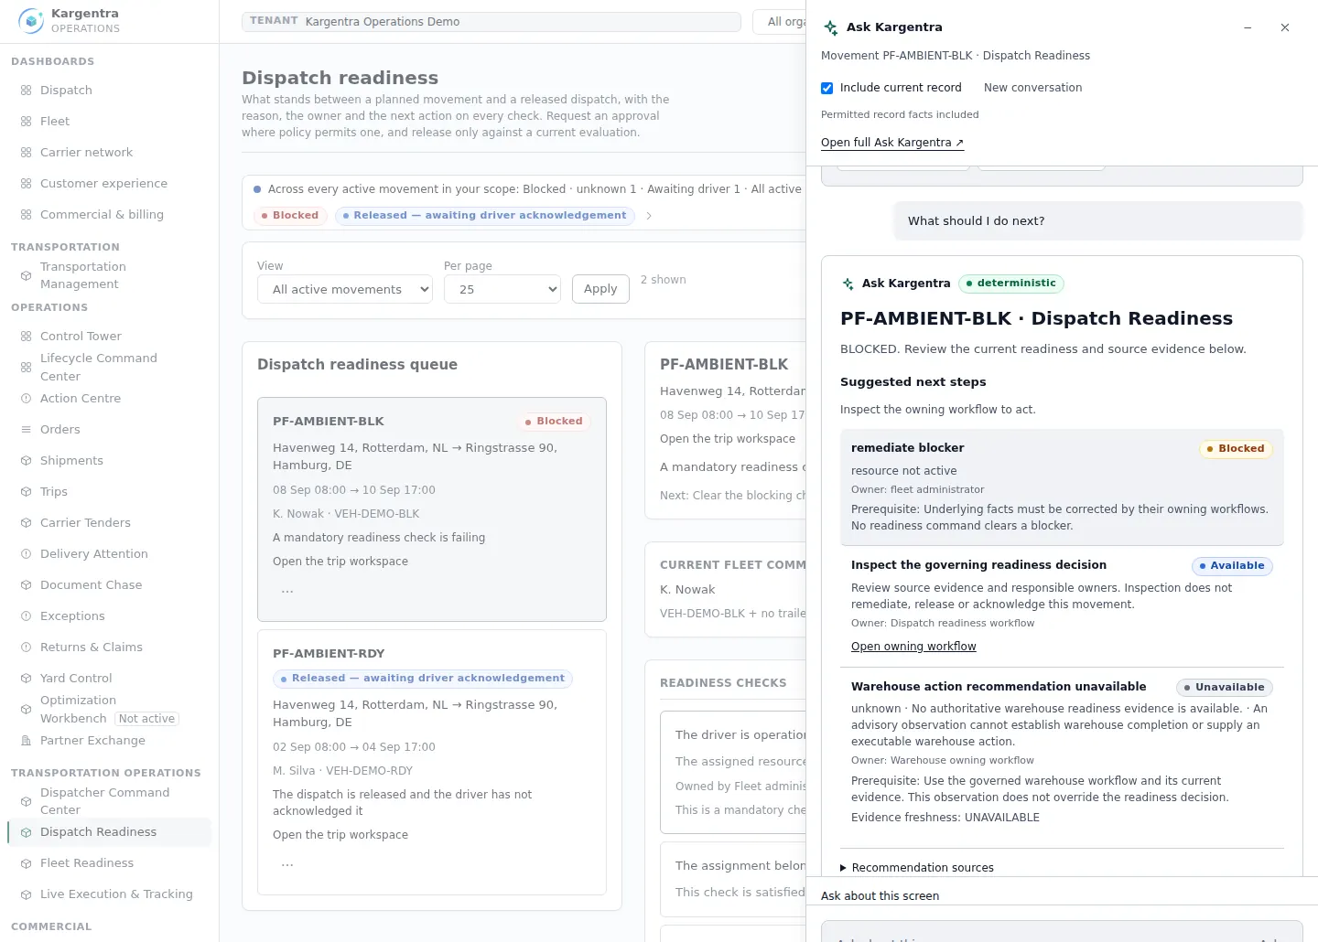Select the PF-AMBIENT-BLK queue card title

click(329, 422)
